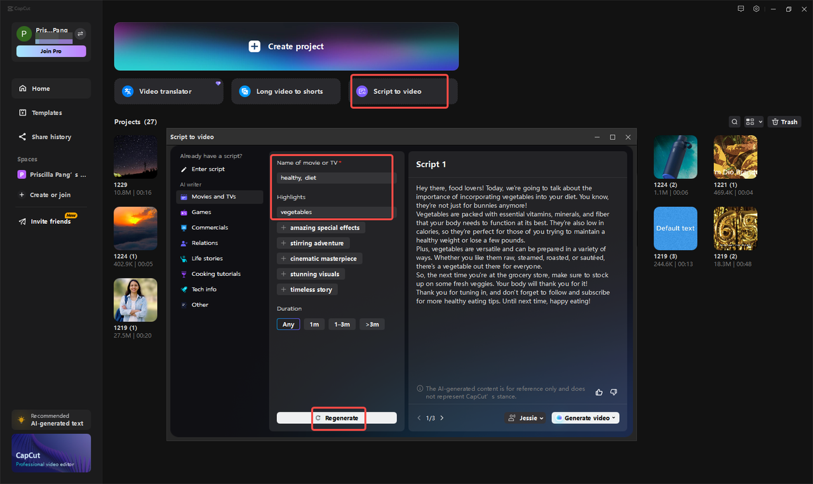Open project thumbnail 1219 (1)
Screen dimensions: 813x484
click(135, 300)
